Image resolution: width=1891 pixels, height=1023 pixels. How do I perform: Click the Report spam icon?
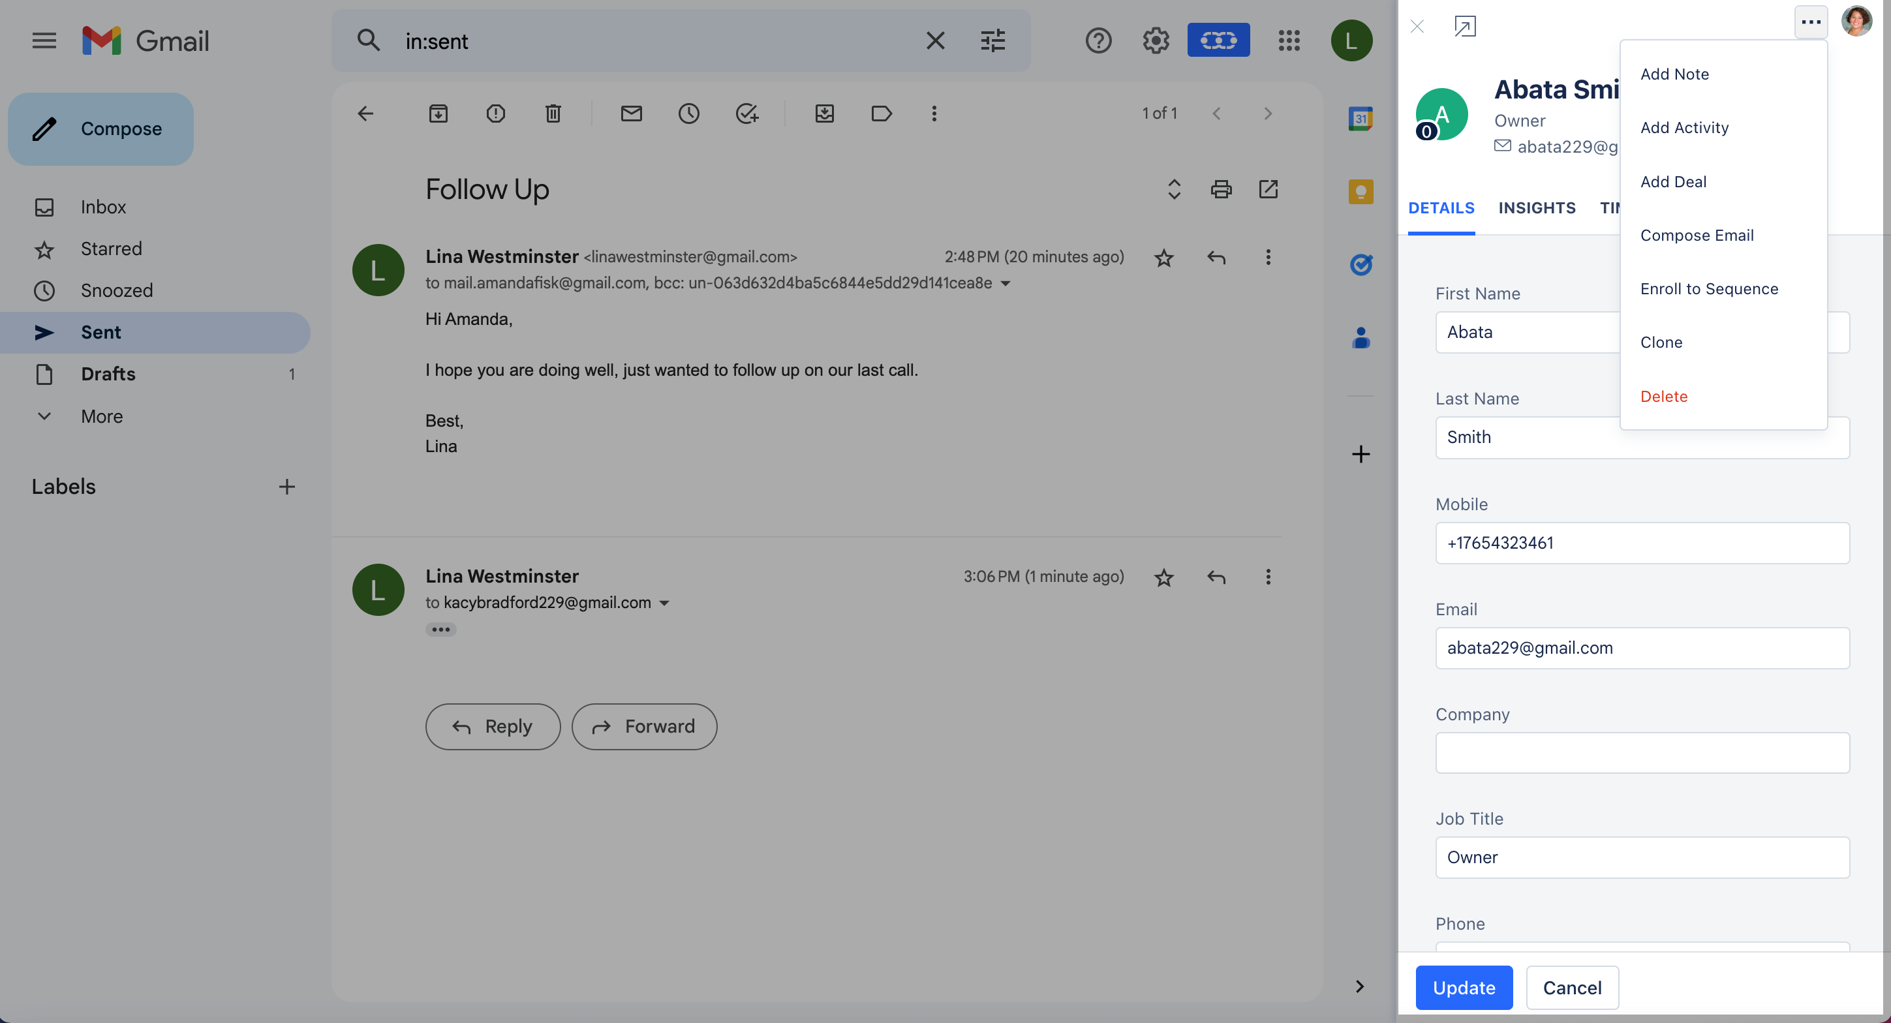point(495,113)
